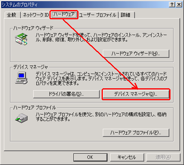Dismiss dialog with キャンセル button
The image size is (184, 165).
tap(127, 157)
